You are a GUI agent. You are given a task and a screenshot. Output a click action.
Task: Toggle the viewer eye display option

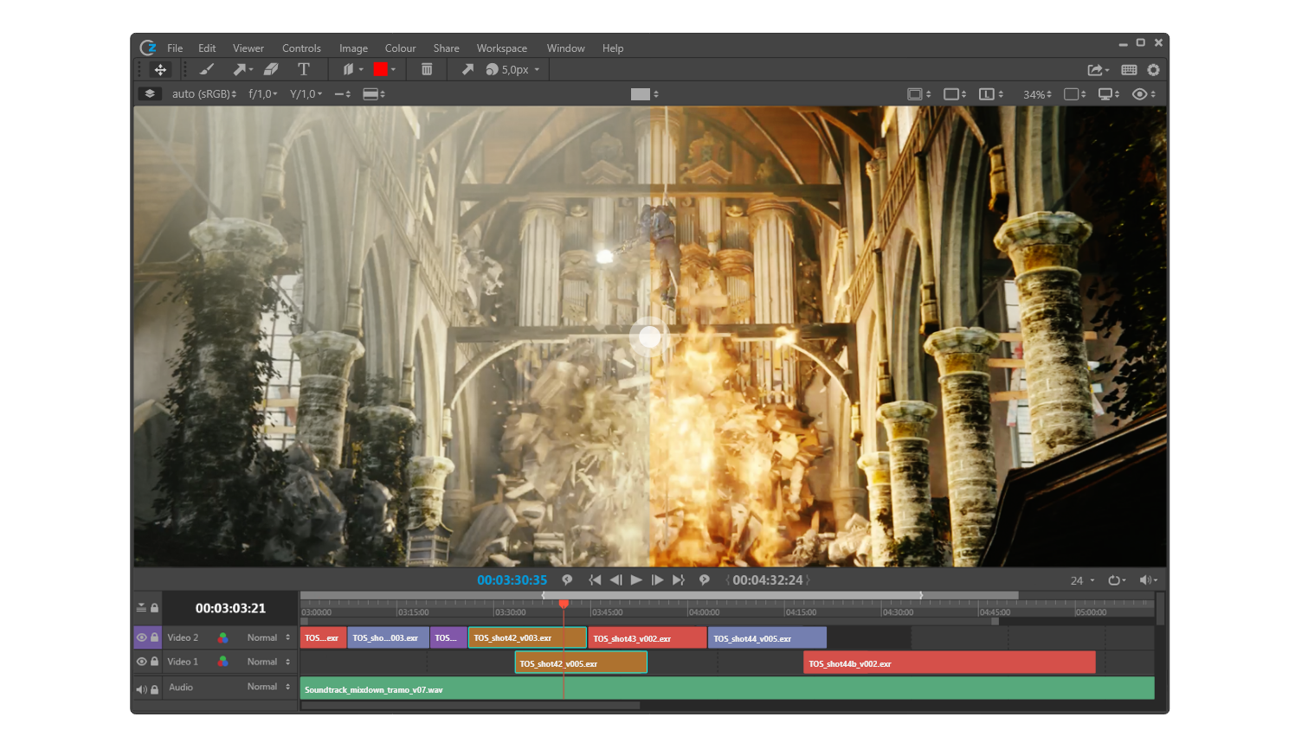click(1140, 94)
